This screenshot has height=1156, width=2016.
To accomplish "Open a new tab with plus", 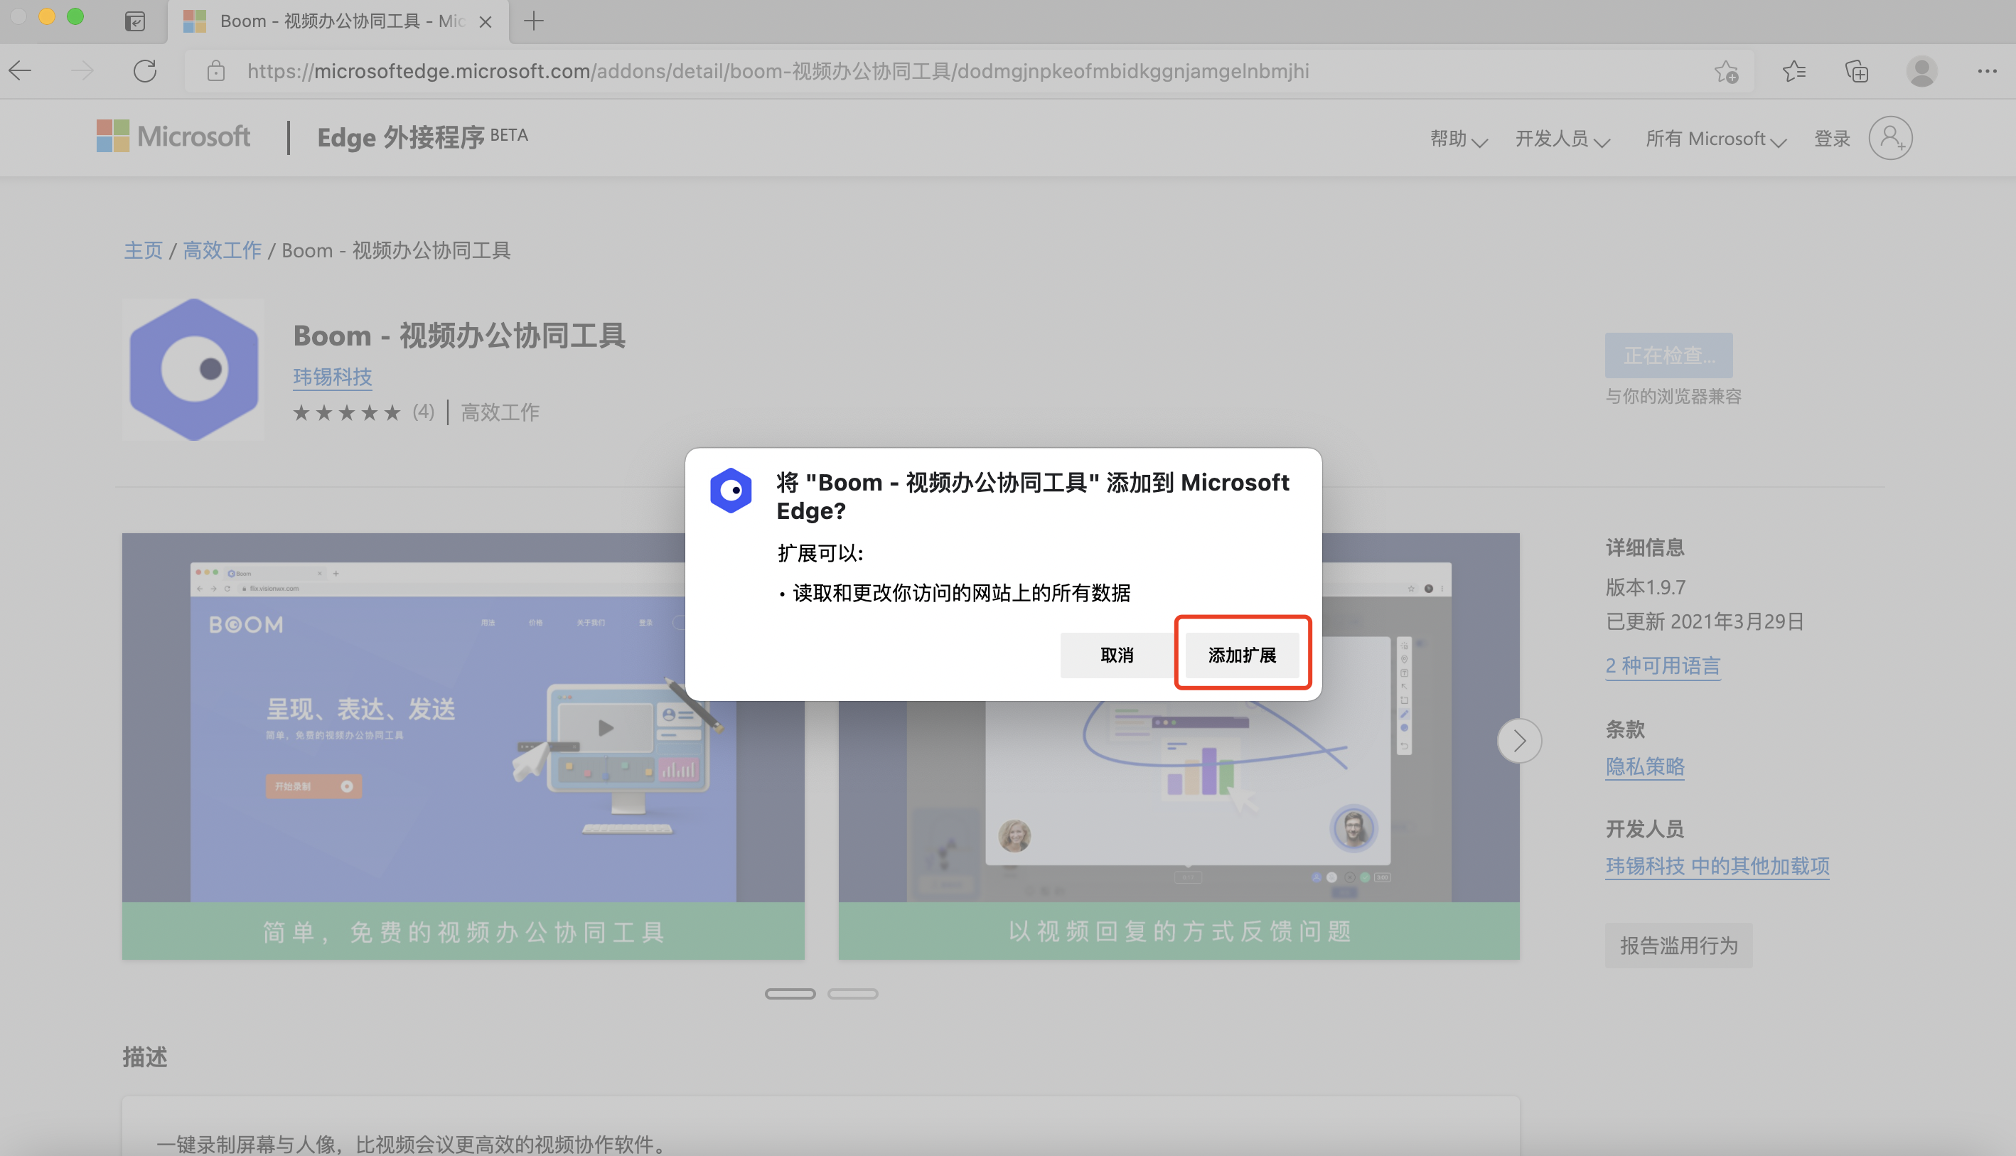I will tap(534, 21).
